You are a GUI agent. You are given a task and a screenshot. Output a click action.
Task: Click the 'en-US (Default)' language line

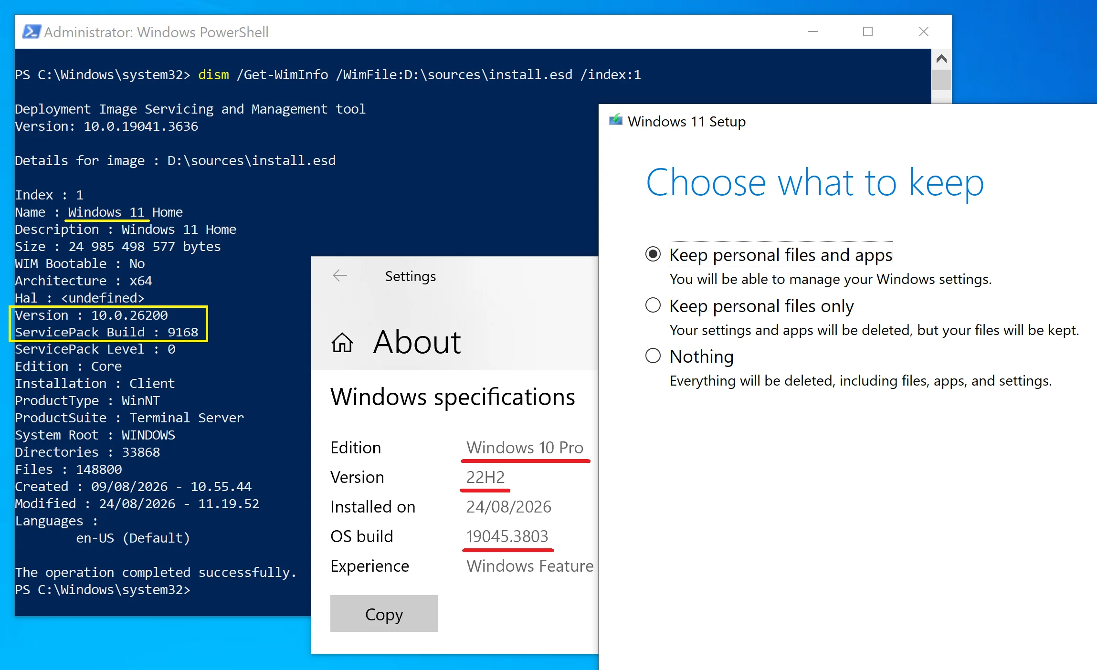pyautogui.click(x=133, y=538)
